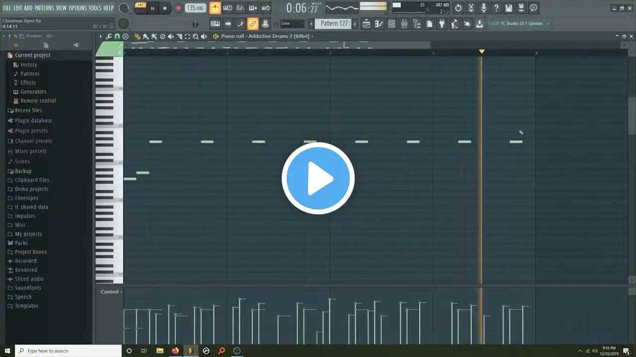
Task: Open the chat bubble icon
Action: click(534, 8)
